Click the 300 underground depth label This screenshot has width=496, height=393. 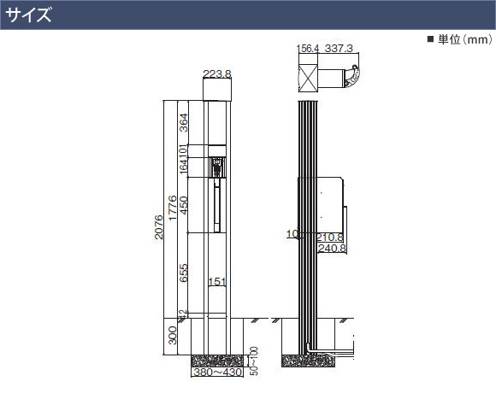pos(173,336)
